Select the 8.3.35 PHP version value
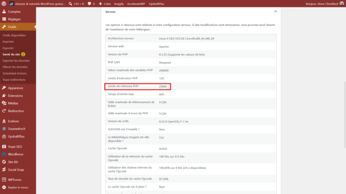The width and height of the screenshot is (346, 194). click(x=182, y=55)
